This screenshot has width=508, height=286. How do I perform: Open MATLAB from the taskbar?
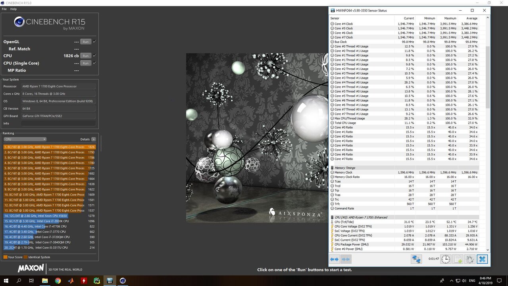coord(71,280)
